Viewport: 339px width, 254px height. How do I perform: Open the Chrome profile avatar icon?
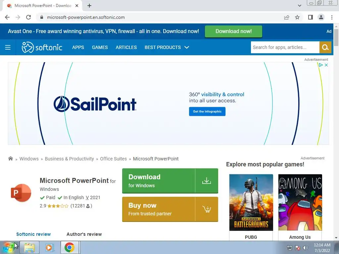pyautogui.click(x=321, y=17)
